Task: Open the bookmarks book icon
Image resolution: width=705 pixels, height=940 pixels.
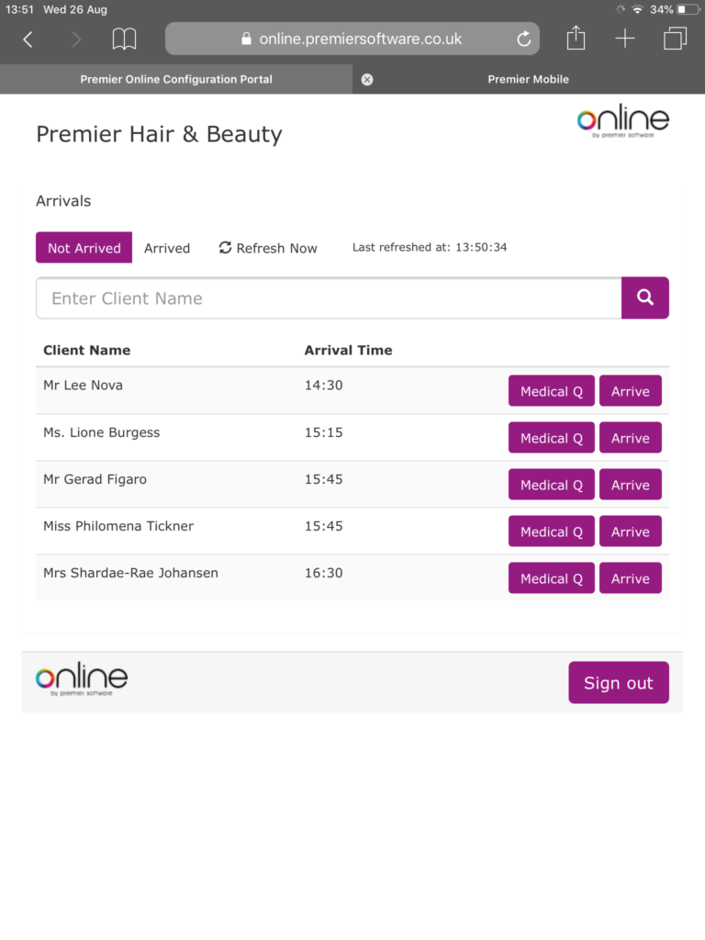Action: point(124,39)
